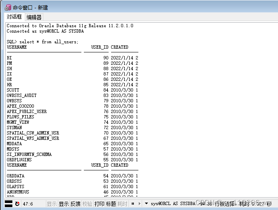Open the connection dropdown arrow
Screen dimensions: 278x210
click(146, 203)
